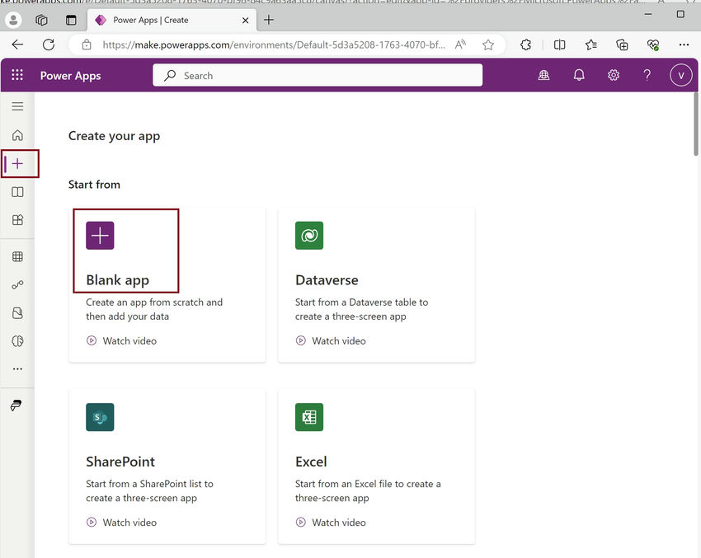This screenshot has width=701, height=558.
Task: Select the Power Apps | Create tab
Action: point(172,20)
